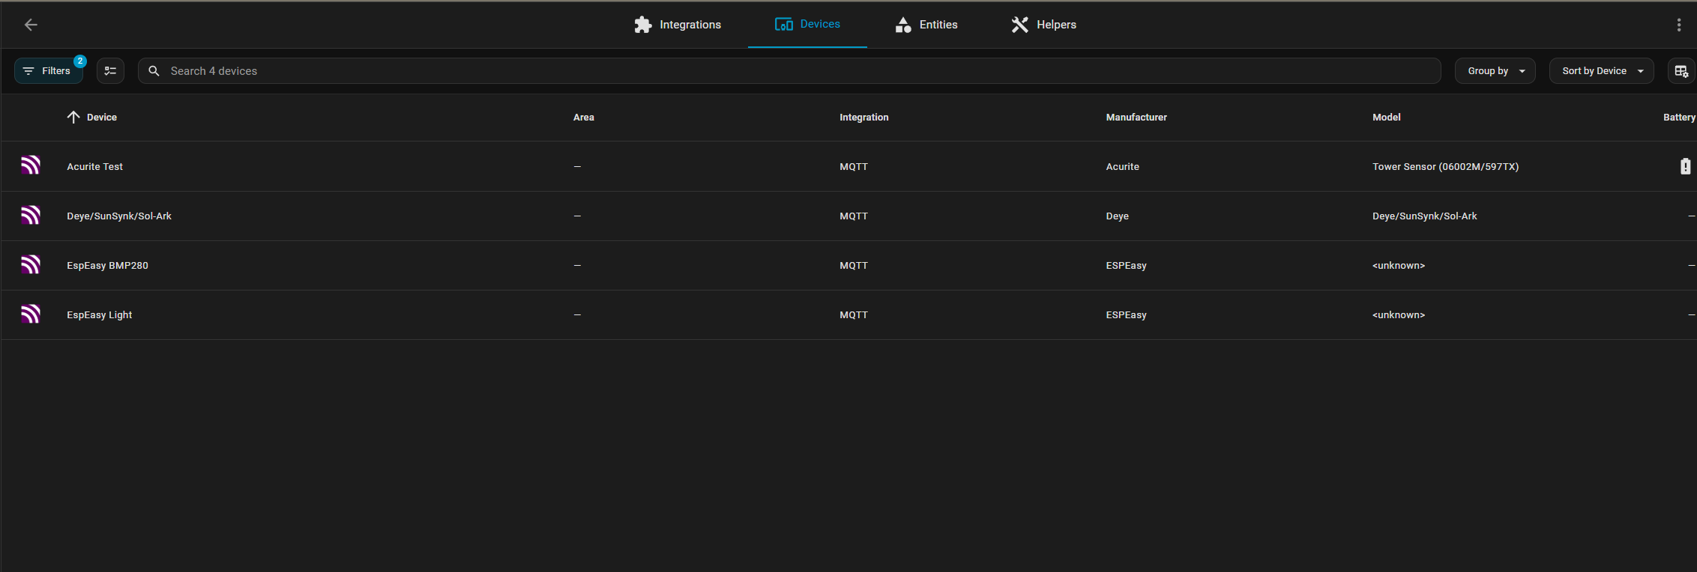
Task: Click the Deye/SunSynk/Sol-Ark MQTT icon
Action: point(30,216)
